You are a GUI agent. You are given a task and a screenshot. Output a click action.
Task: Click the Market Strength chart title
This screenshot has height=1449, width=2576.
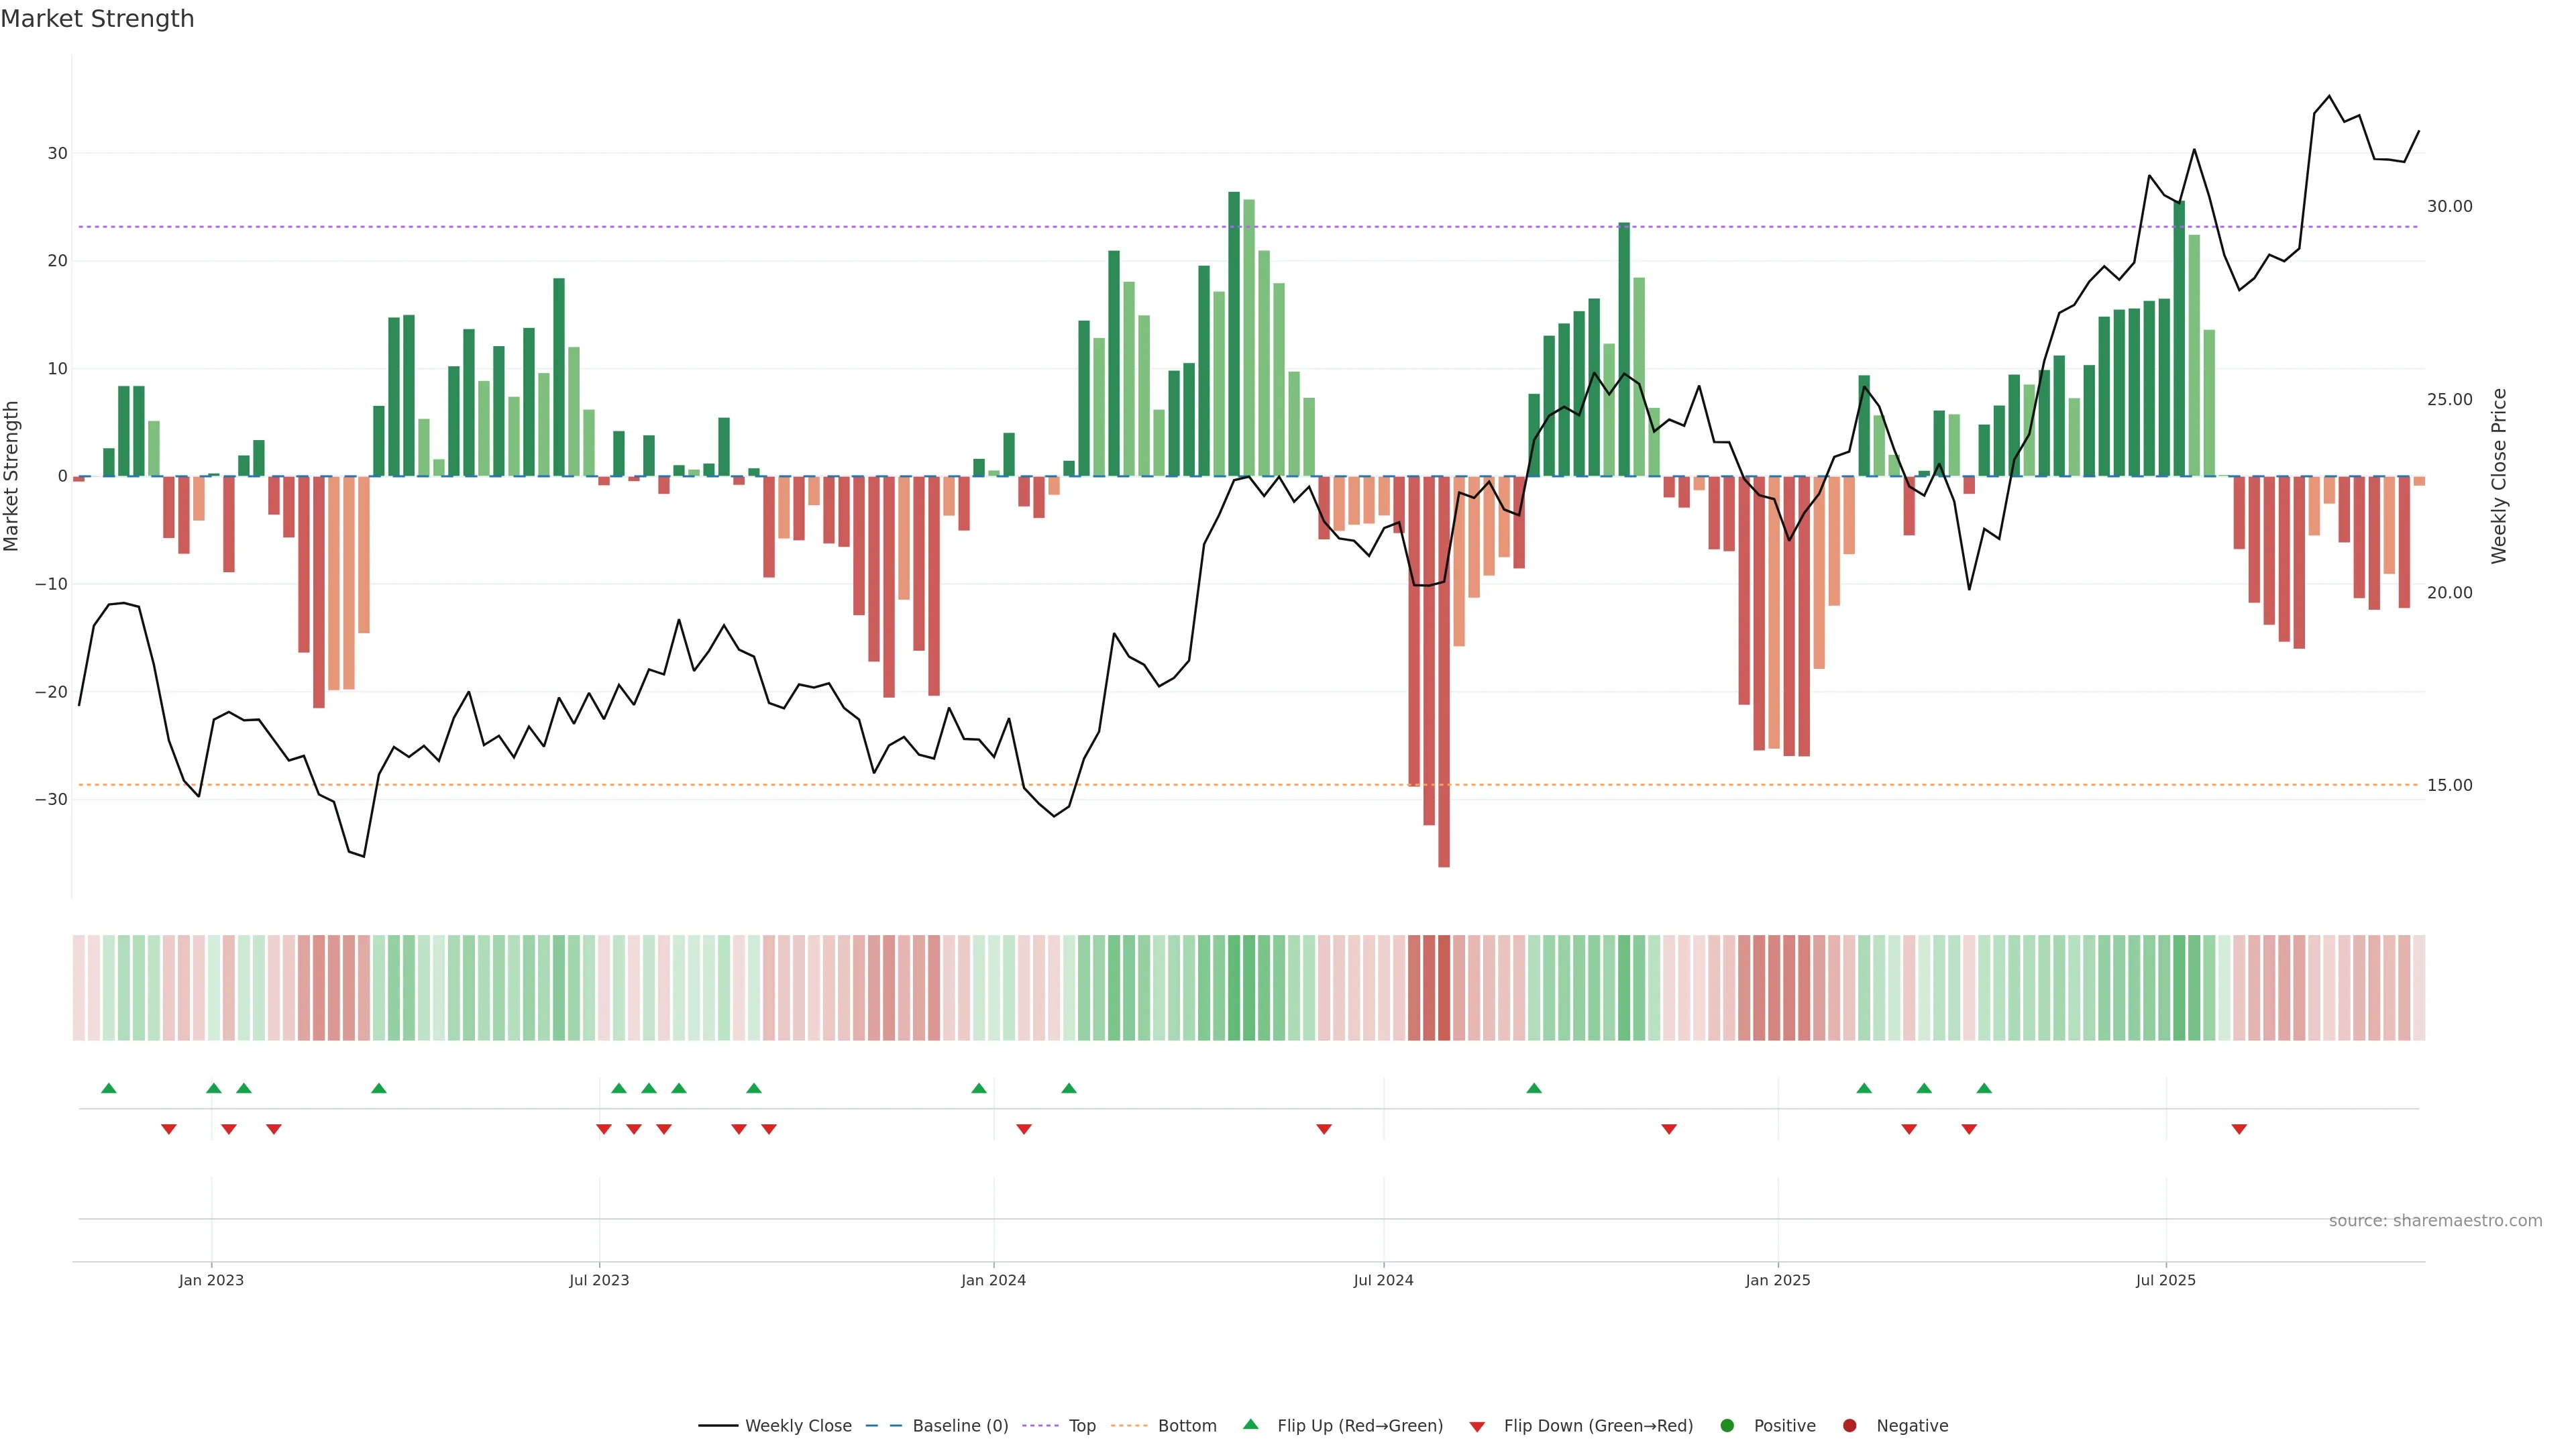click(x=97, y=19)
